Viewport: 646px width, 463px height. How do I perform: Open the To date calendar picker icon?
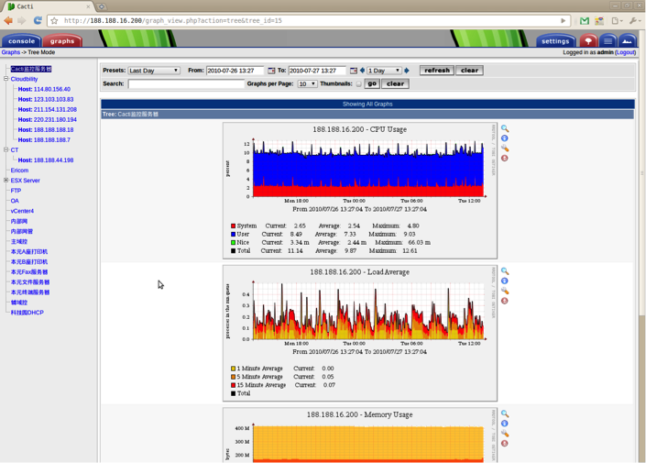[x=353, y=71]
